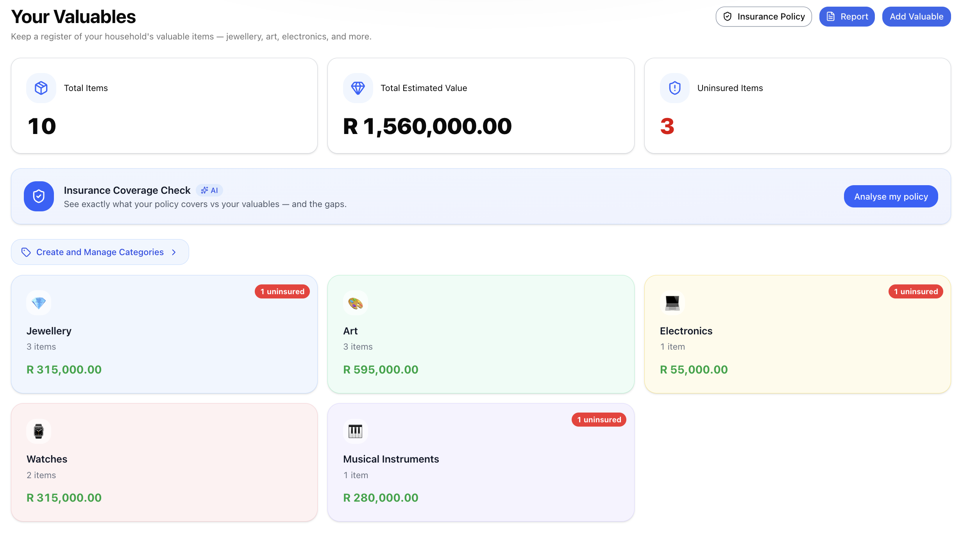Click the tag icon beside Create and Manage Categories
Viewport: 962px width, 536px height.
[x=26, y=252]
